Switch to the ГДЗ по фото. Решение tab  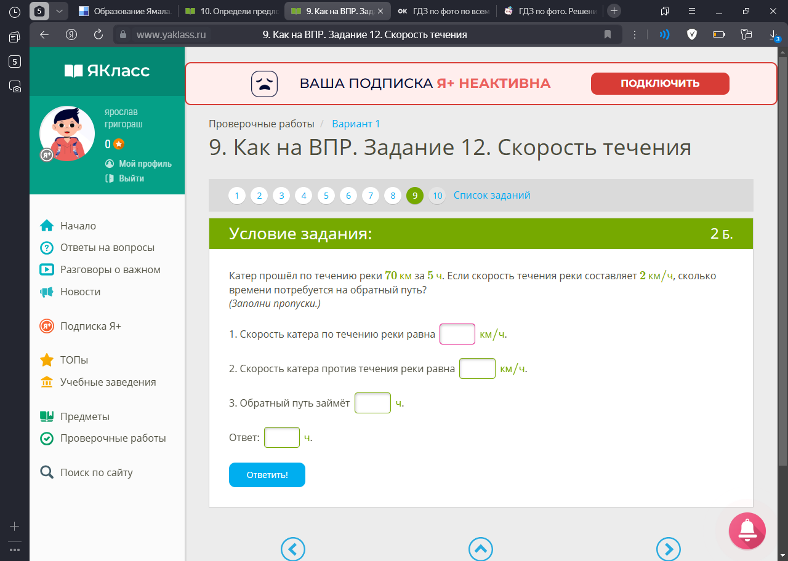pyautogui.click(x=549, y=11)
